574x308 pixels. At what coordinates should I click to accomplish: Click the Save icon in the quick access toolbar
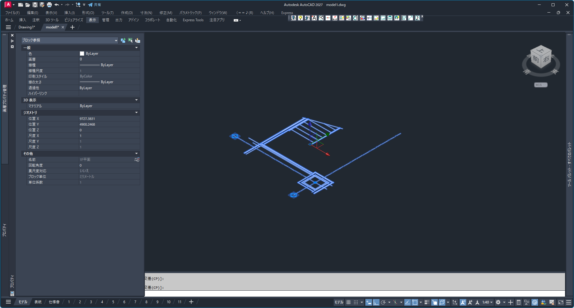35,5
